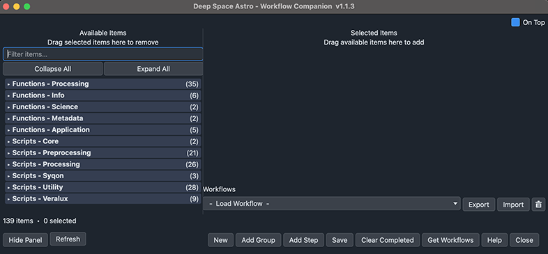Expand the Scripts - Veralux group

tap(103, 199)
